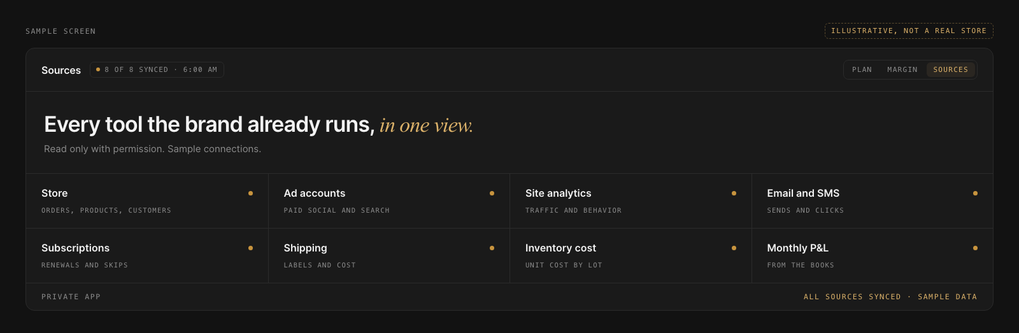1019x333 pixels.
Task: Click the 'Every tool the brand already runs, in one view.' headline
Action: [259, 125]
